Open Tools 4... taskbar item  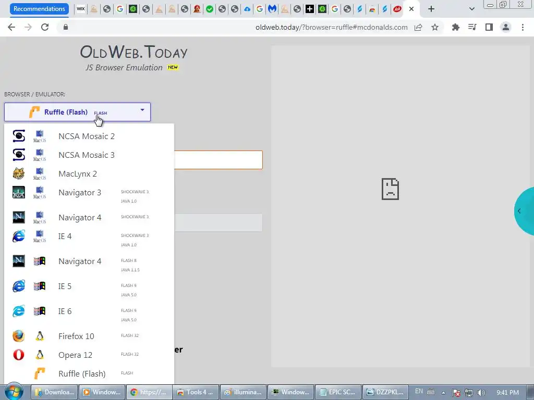pyautogui.click(x=196, y=392)
